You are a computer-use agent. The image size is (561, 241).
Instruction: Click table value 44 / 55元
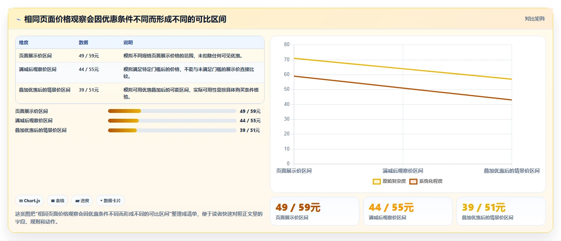(89, 69)
